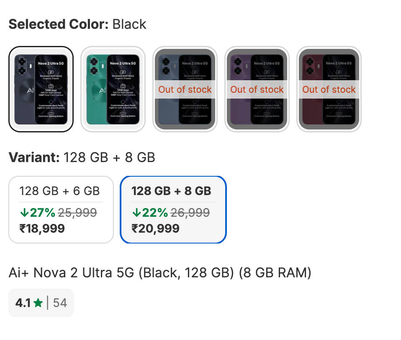Screen dimensions: 401x340
Task: Click the down arrow beside 27% discount
Action: (24, 213)
